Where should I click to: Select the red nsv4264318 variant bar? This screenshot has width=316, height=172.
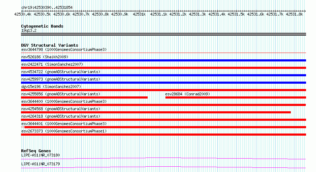pos(163,120)
